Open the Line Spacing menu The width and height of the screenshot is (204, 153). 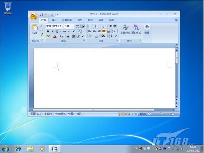(x=114, y=31)
